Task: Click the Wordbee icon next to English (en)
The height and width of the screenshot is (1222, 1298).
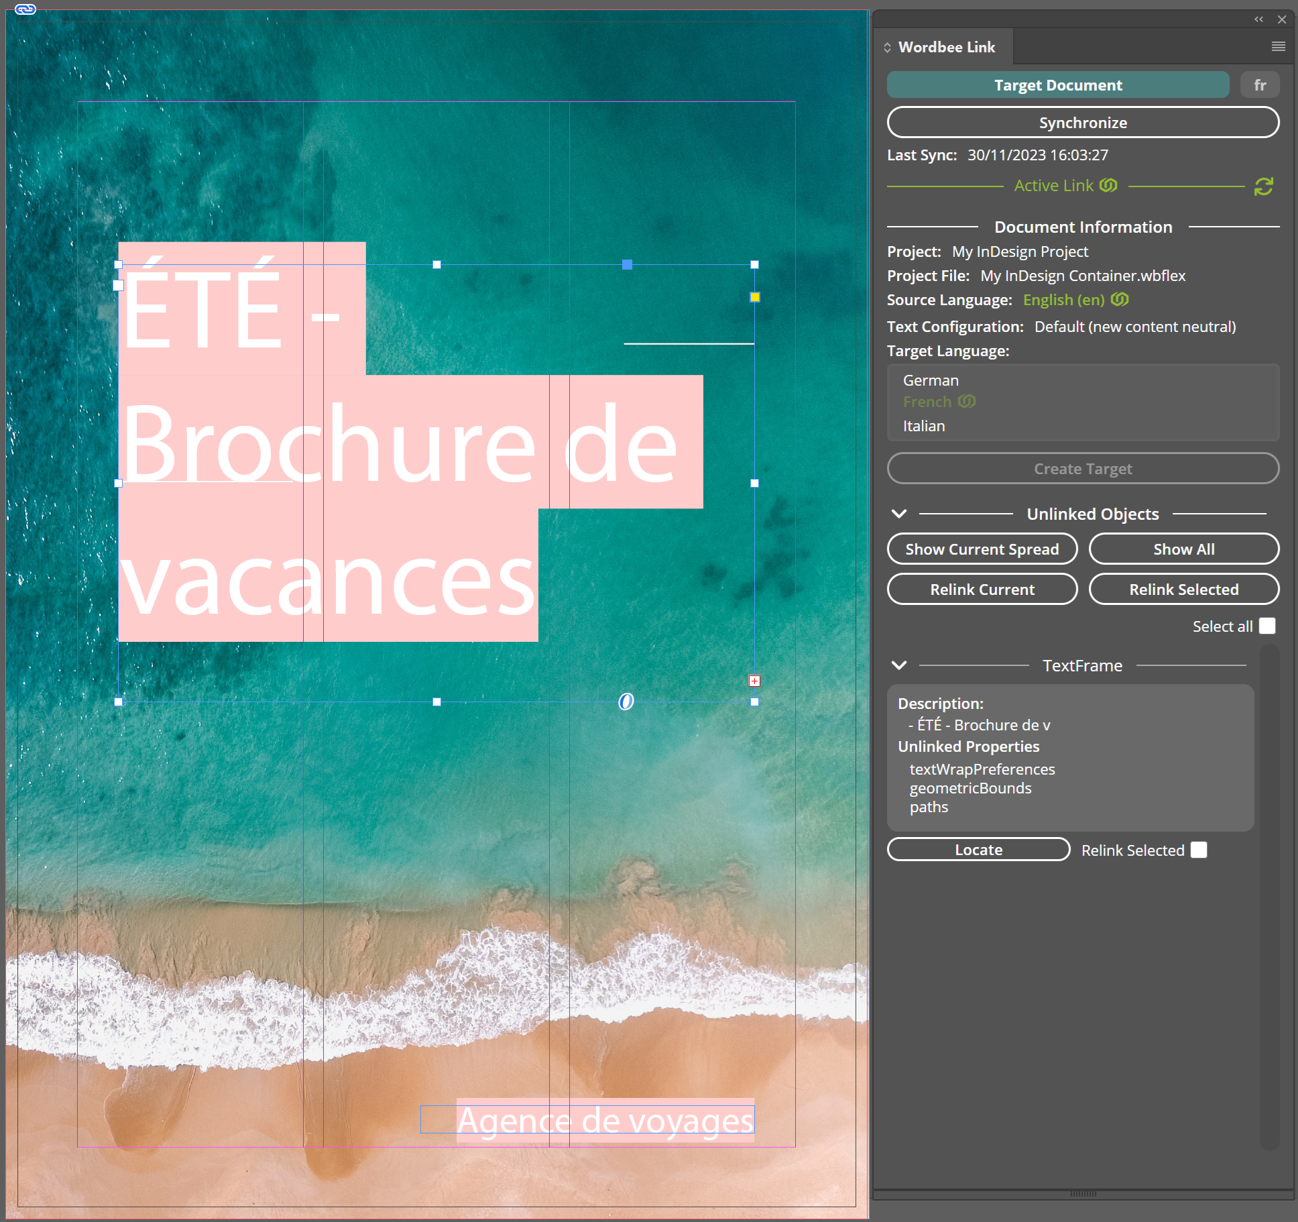Action: 1120,299
